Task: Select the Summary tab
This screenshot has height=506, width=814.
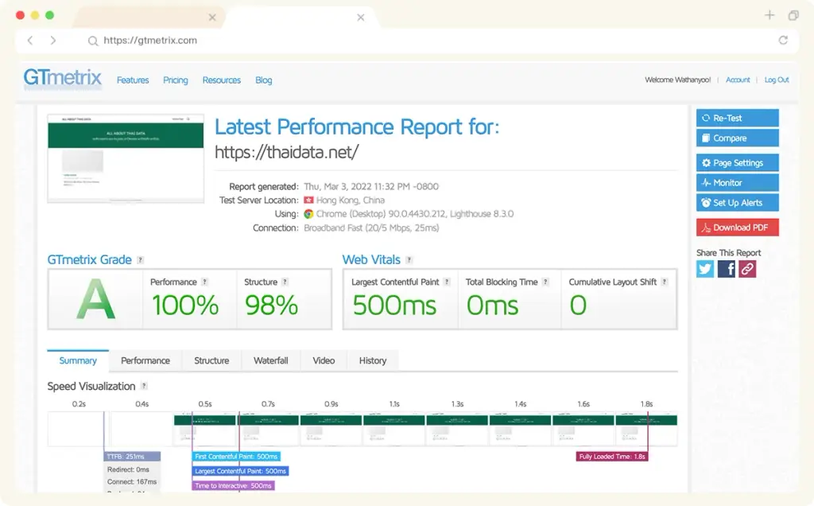Action: pyautogui.click(x=78, y=360)
